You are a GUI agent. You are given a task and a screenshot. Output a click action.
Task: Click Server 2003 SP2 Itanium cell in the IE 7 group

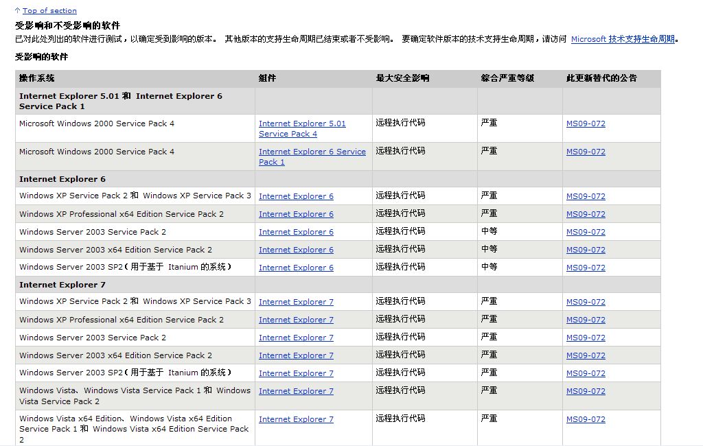point(135,373)
